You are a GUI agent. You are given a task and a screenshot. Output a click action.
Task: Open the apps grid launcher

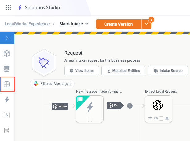[x=8, y=7]
